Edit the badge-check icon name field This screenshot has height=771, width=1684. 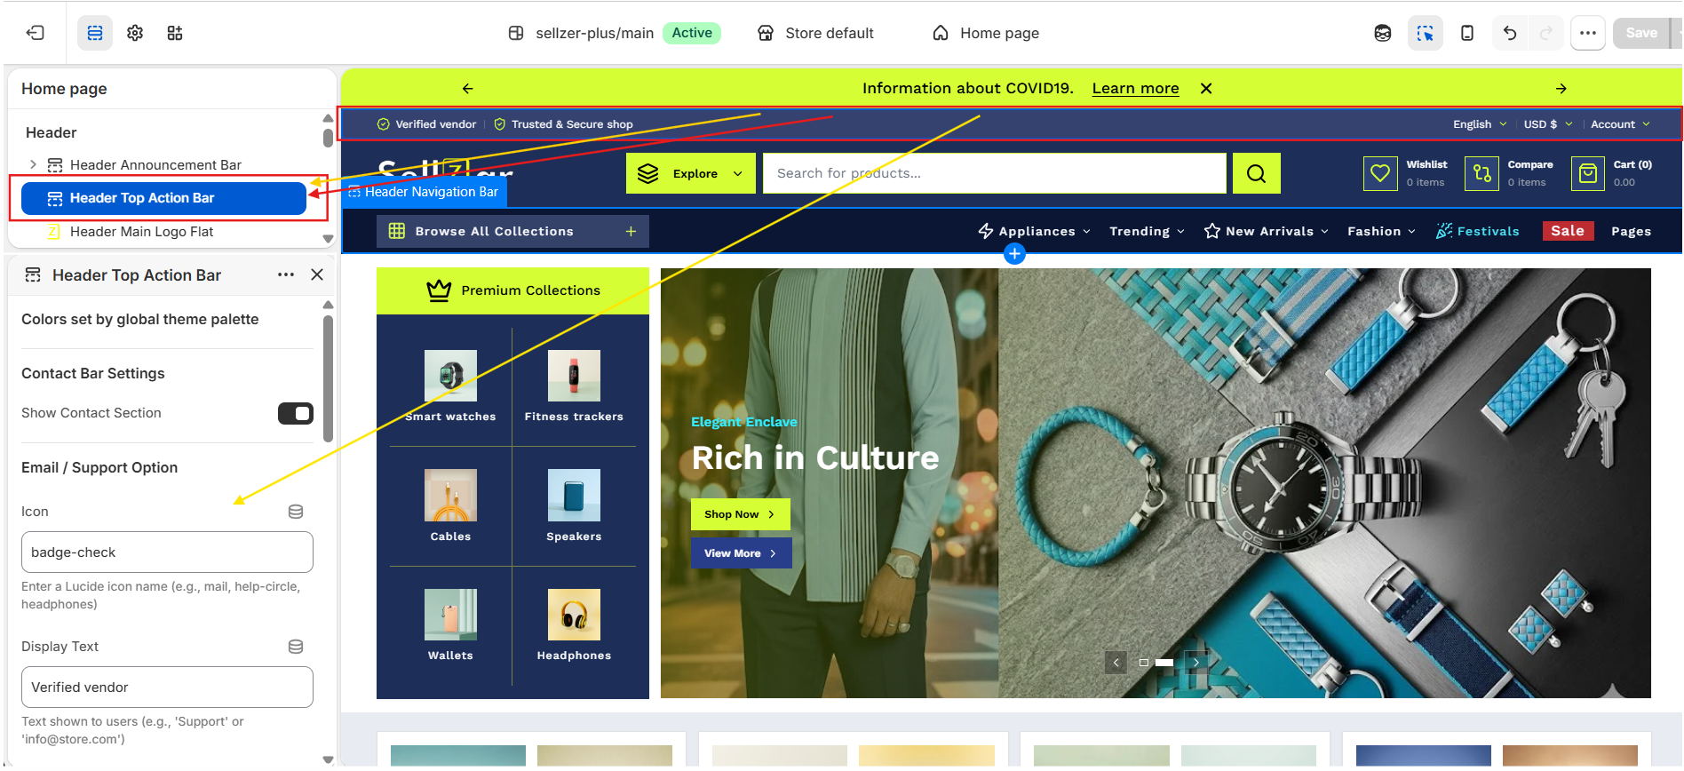(167, 552)
